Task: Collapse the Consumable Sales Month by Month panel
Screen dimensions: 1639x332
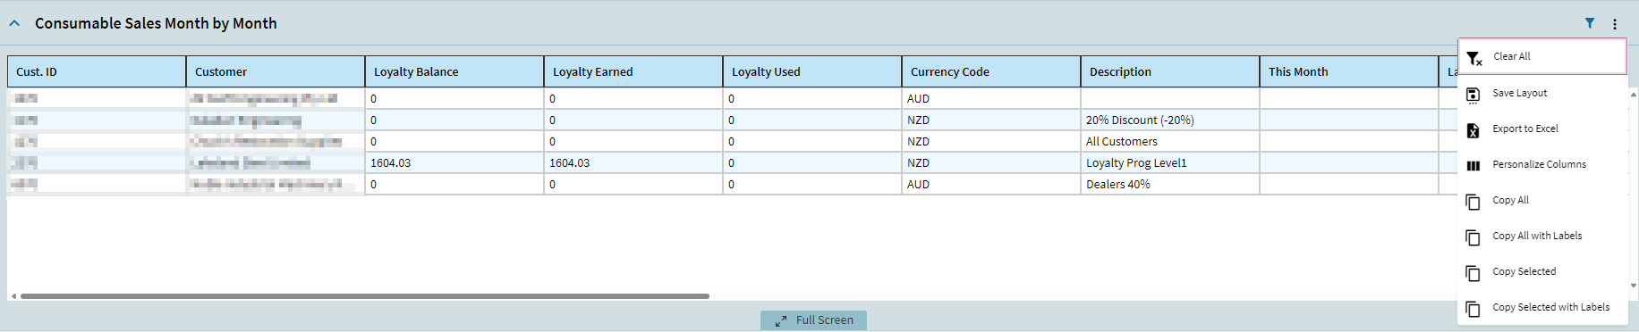Action: 14,24
